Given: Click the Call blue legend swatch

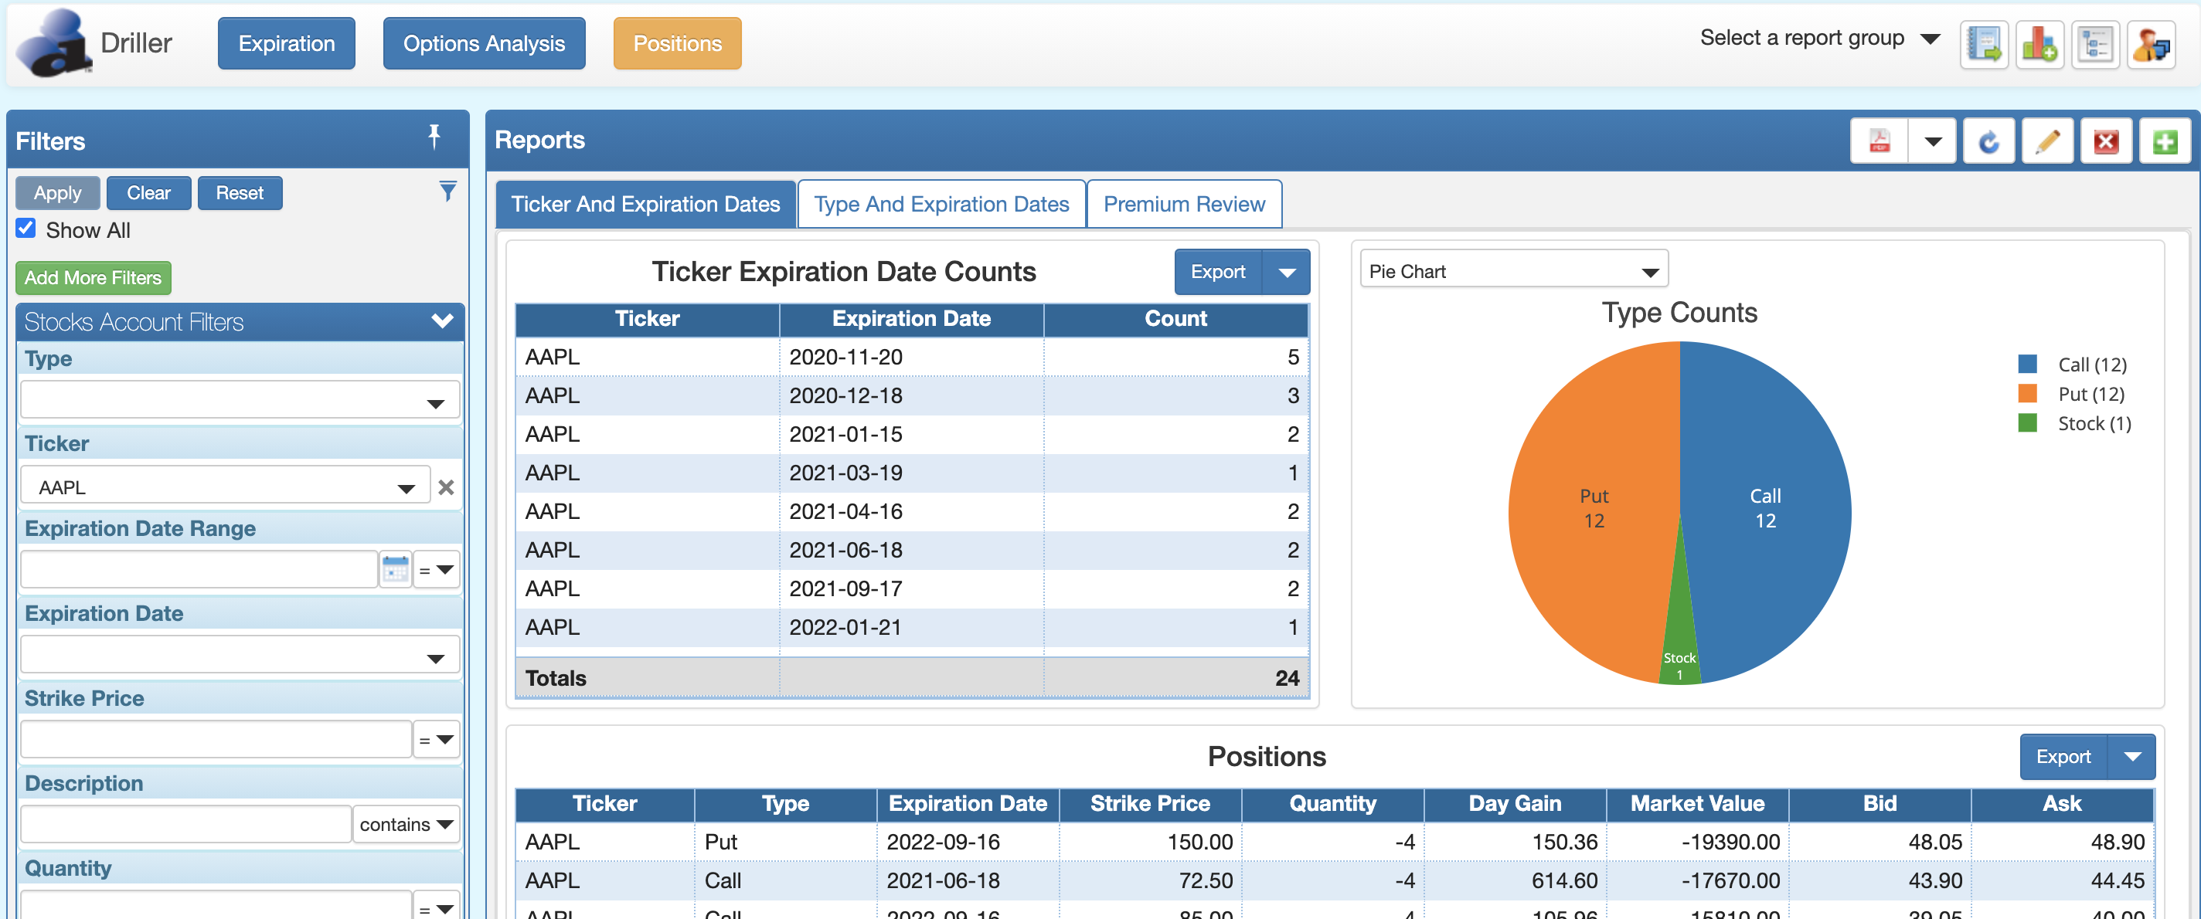Looking at the screenshot, I should 2026,365.
